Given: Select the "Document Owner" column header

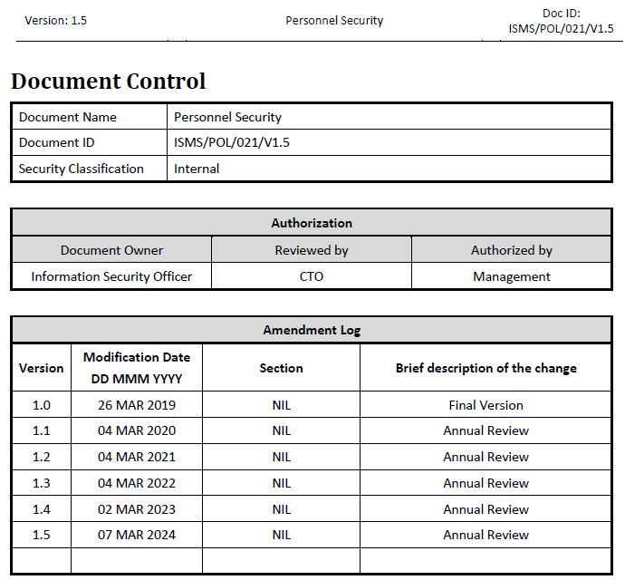Looking at the screenshot, I should point(111,250).
